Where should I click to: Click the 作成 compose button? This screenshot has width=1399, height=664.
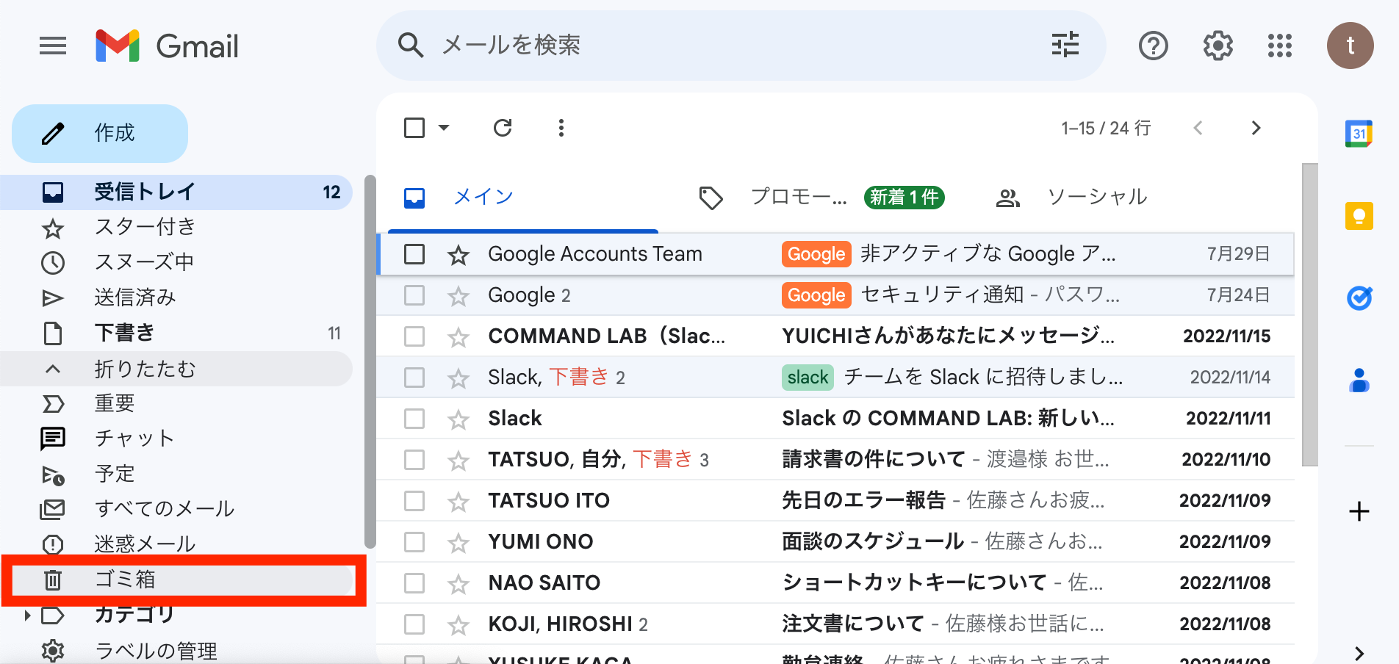[100, 134]
